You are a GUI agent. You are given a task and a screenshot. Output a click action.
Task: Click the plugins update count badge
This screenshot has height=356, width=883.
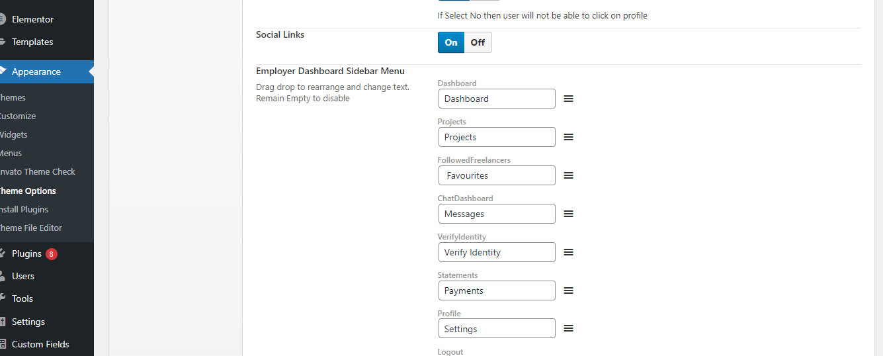click(52, 254)
